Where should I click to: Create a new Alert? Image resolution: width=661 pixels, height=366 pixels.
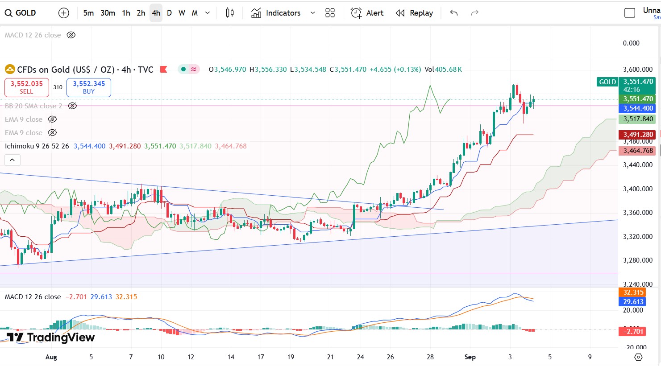point(366,13)
